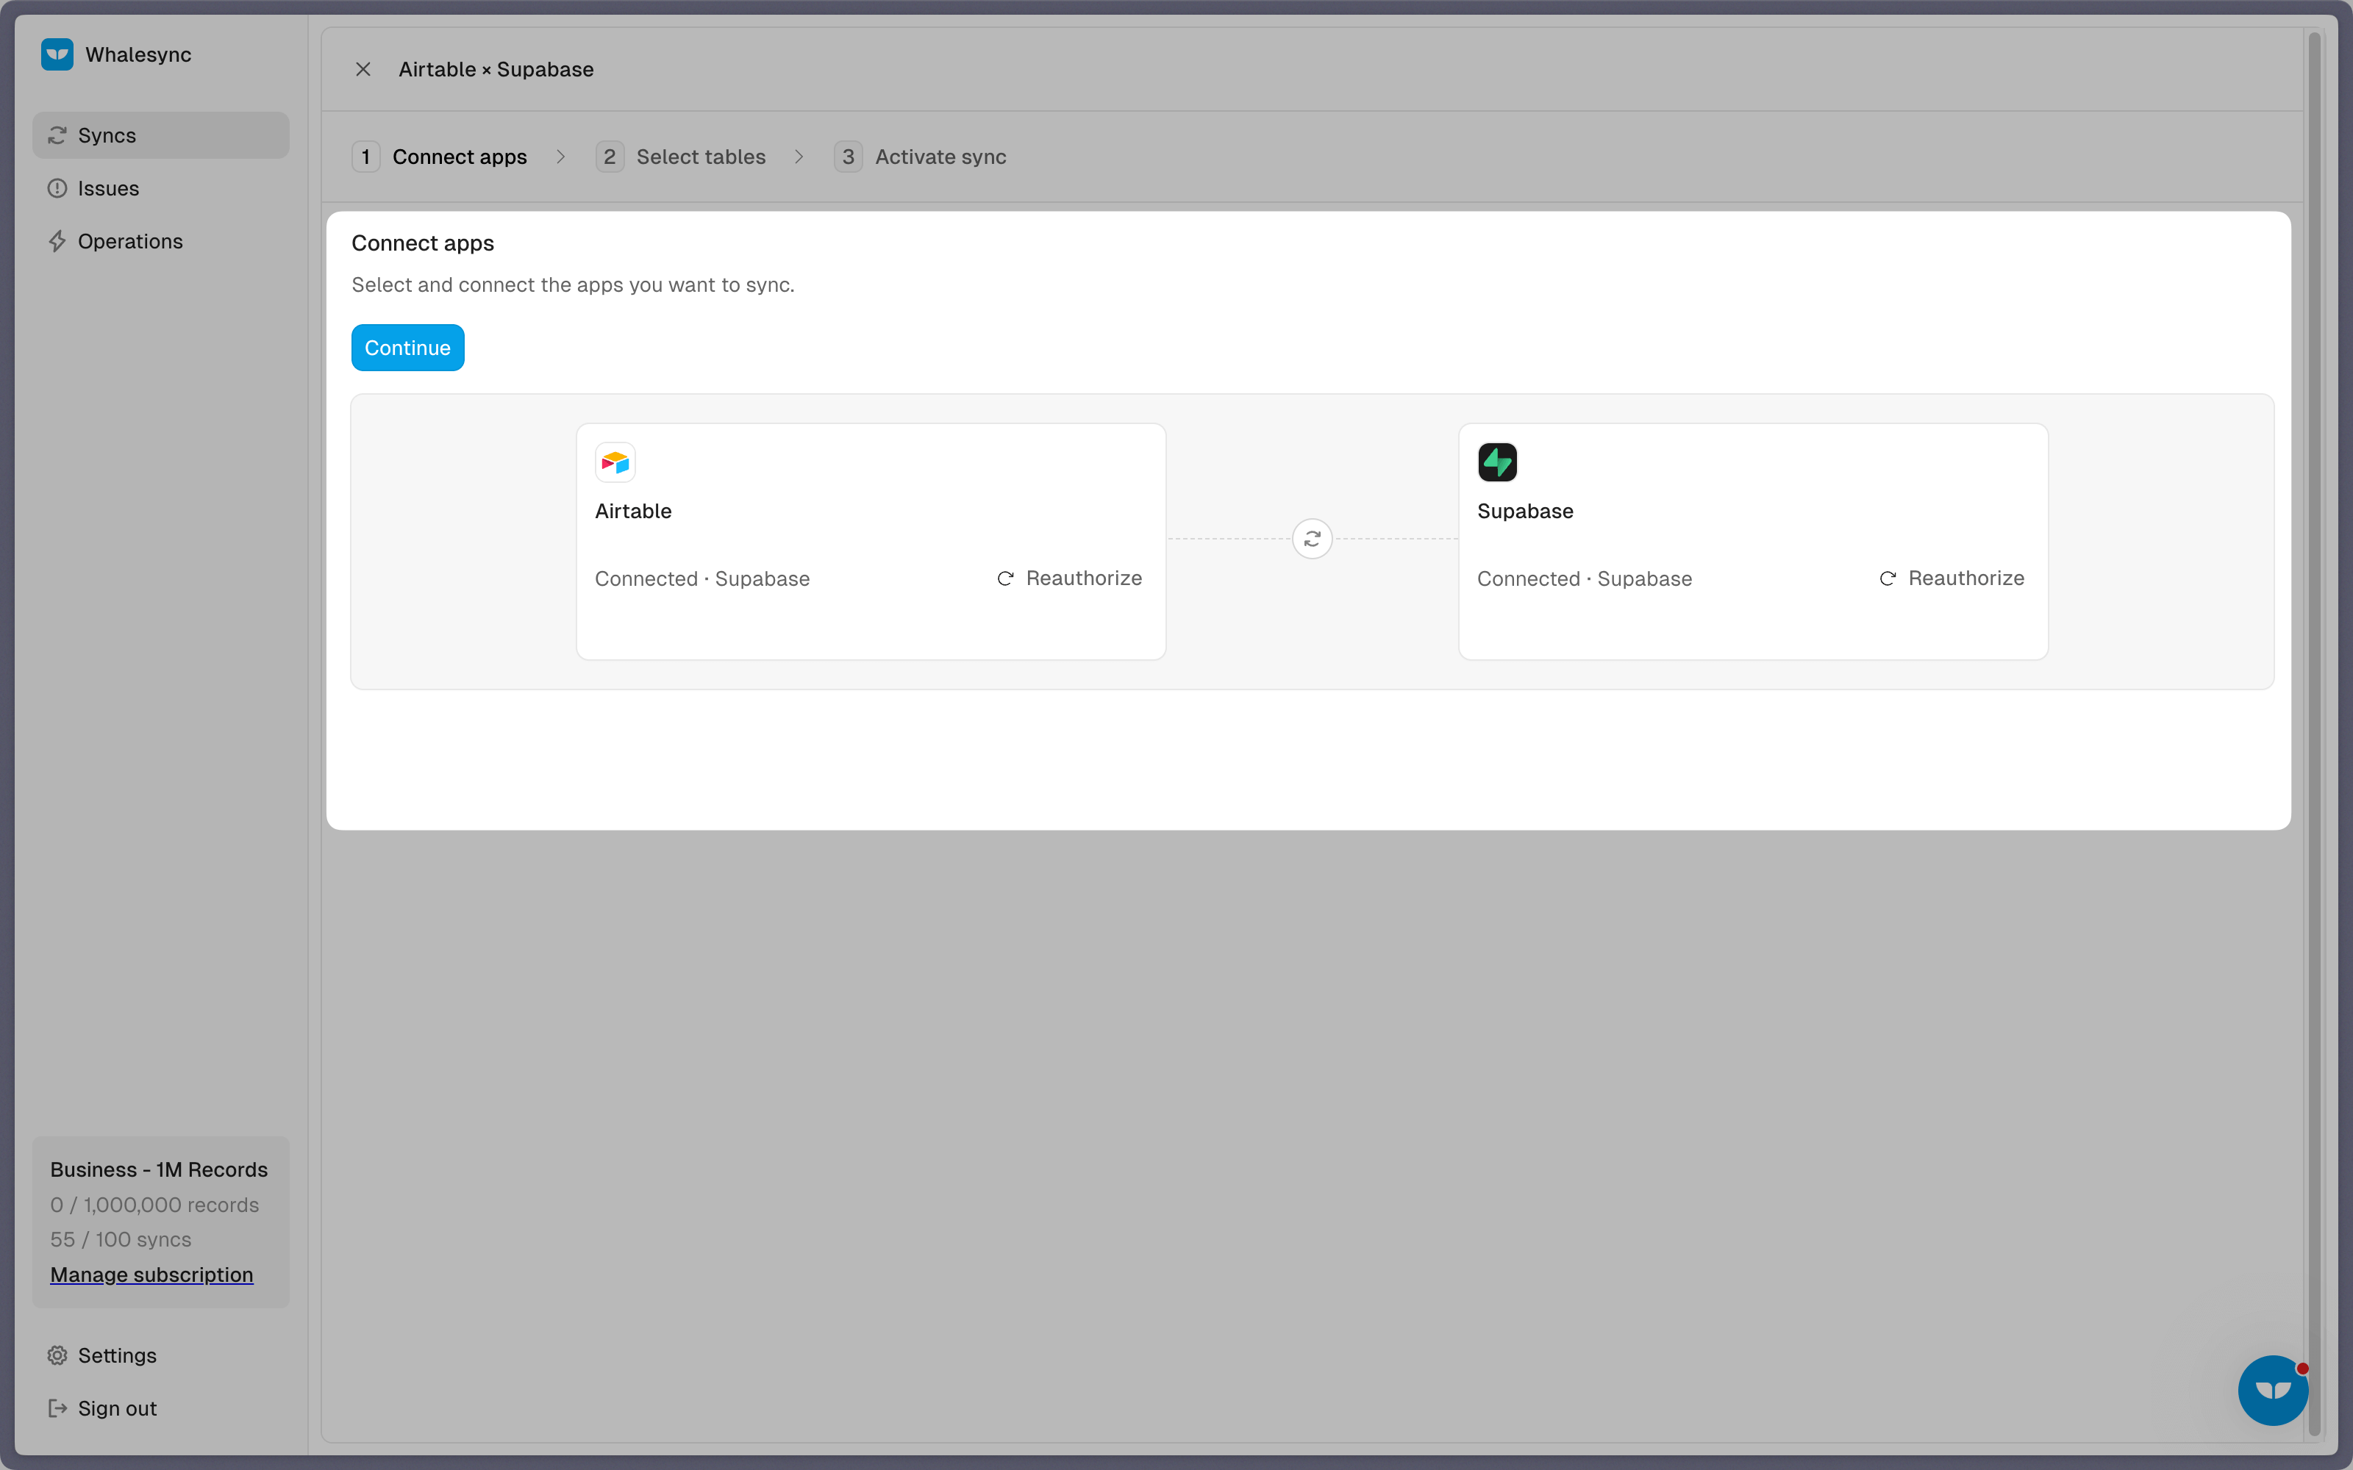This screenshot has height=1470, width=2353.
Task: Open Operations in the sidebar
Action: [160, 241]
